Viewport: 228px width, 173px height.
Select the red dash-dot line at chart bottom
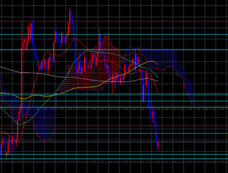point(114,162)
